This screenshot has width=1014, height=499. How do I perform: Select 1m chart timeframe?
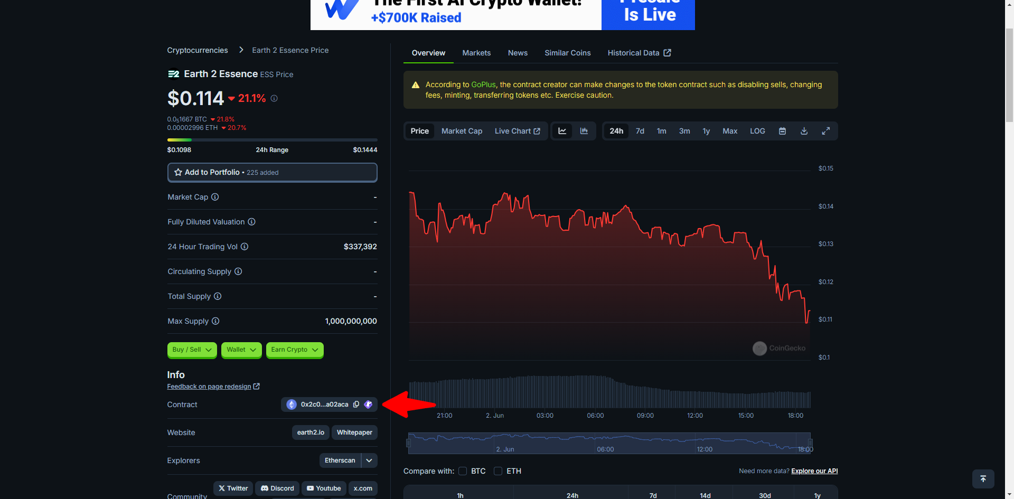(x=662, y=131)
